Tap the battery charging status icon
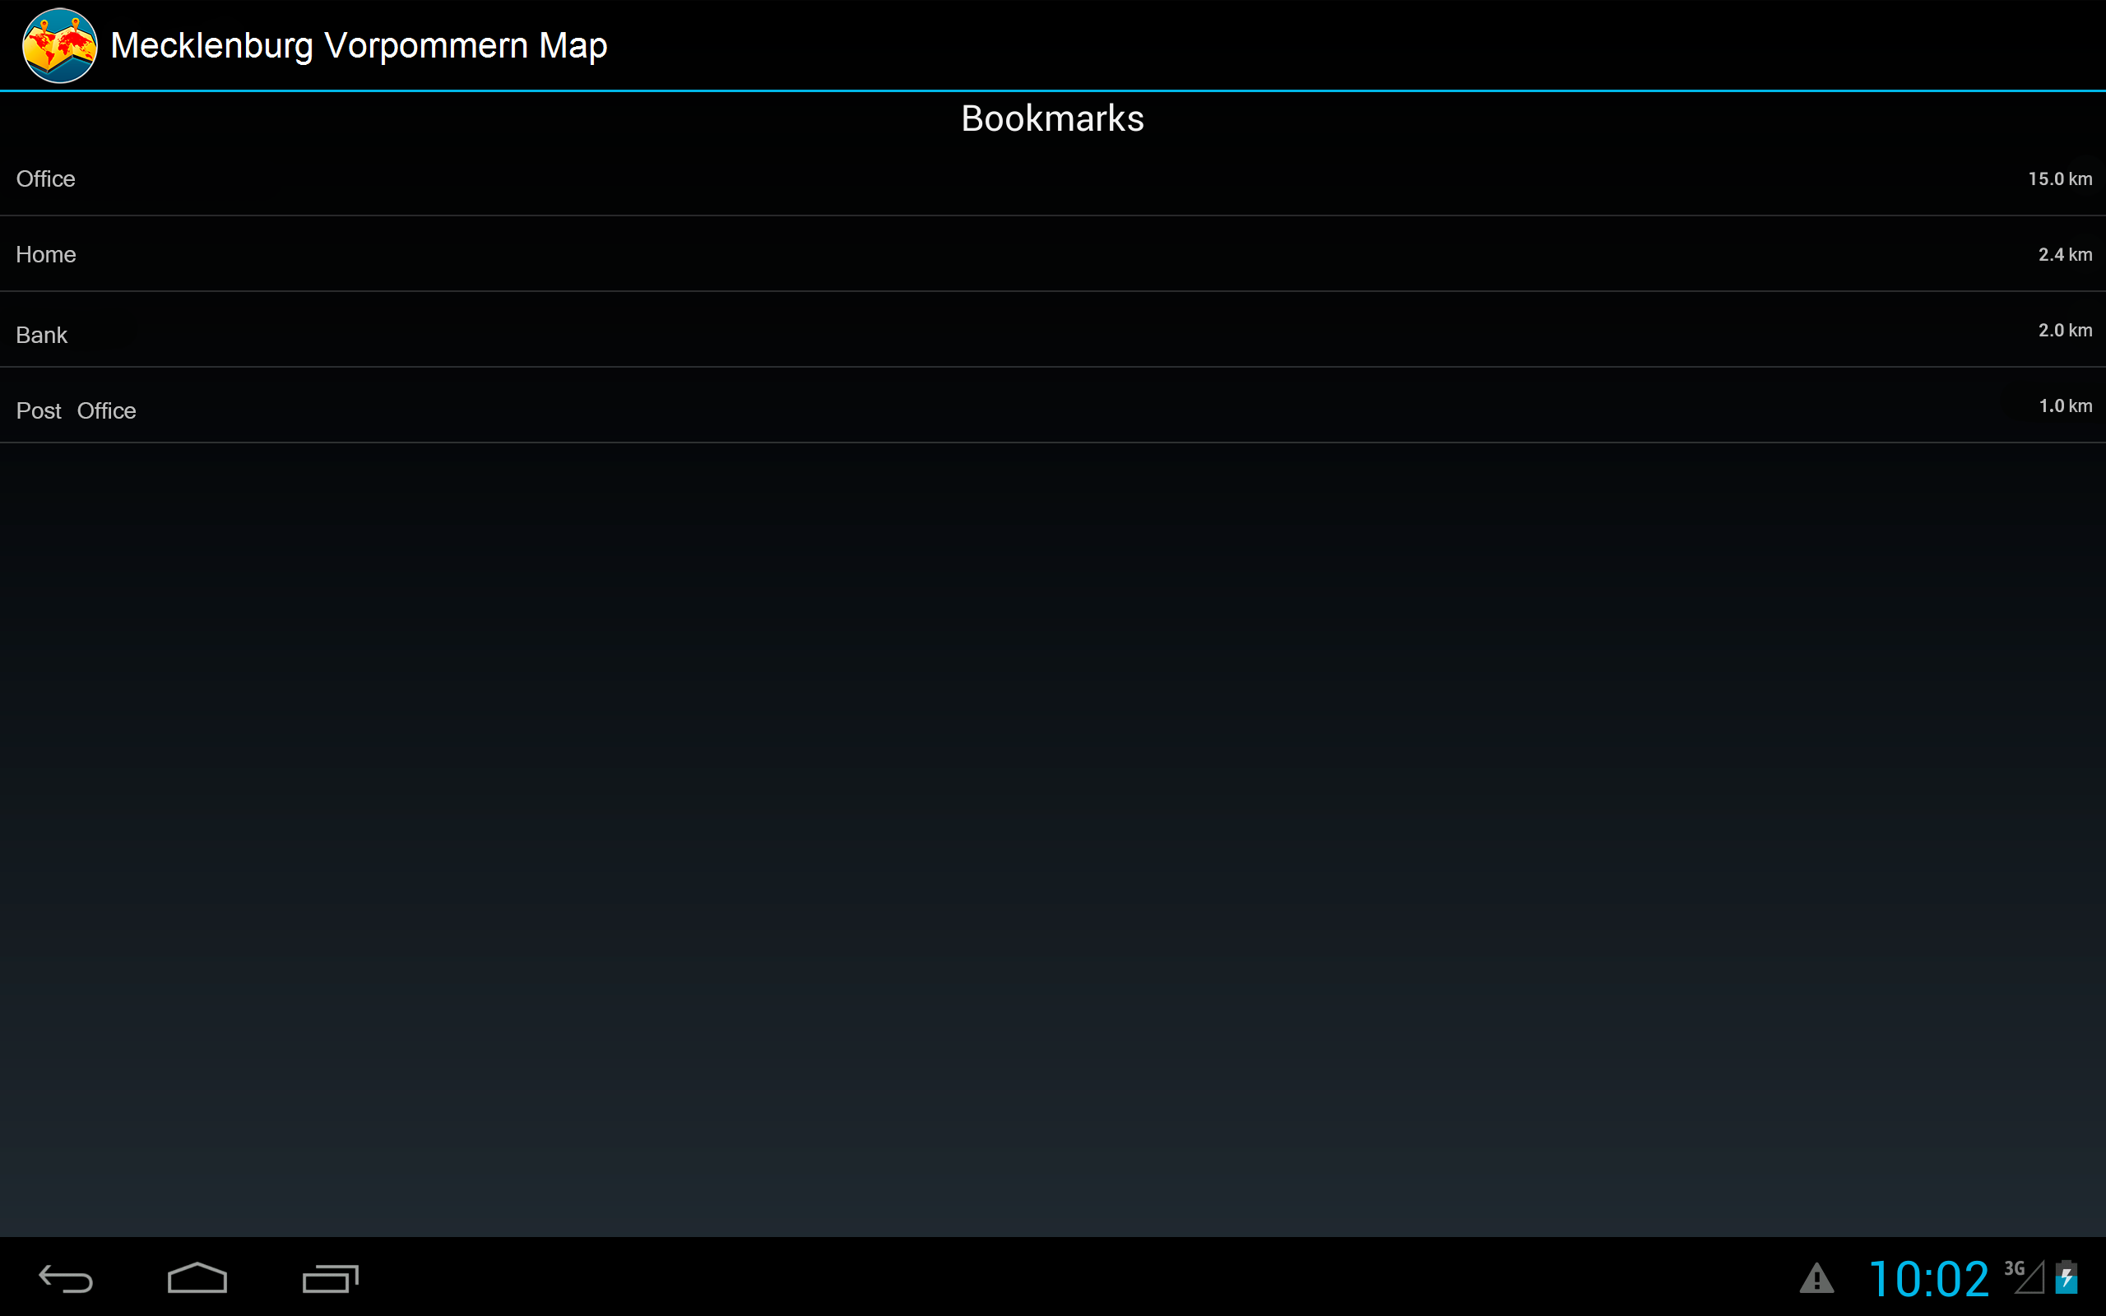 coord(2067,1277)
